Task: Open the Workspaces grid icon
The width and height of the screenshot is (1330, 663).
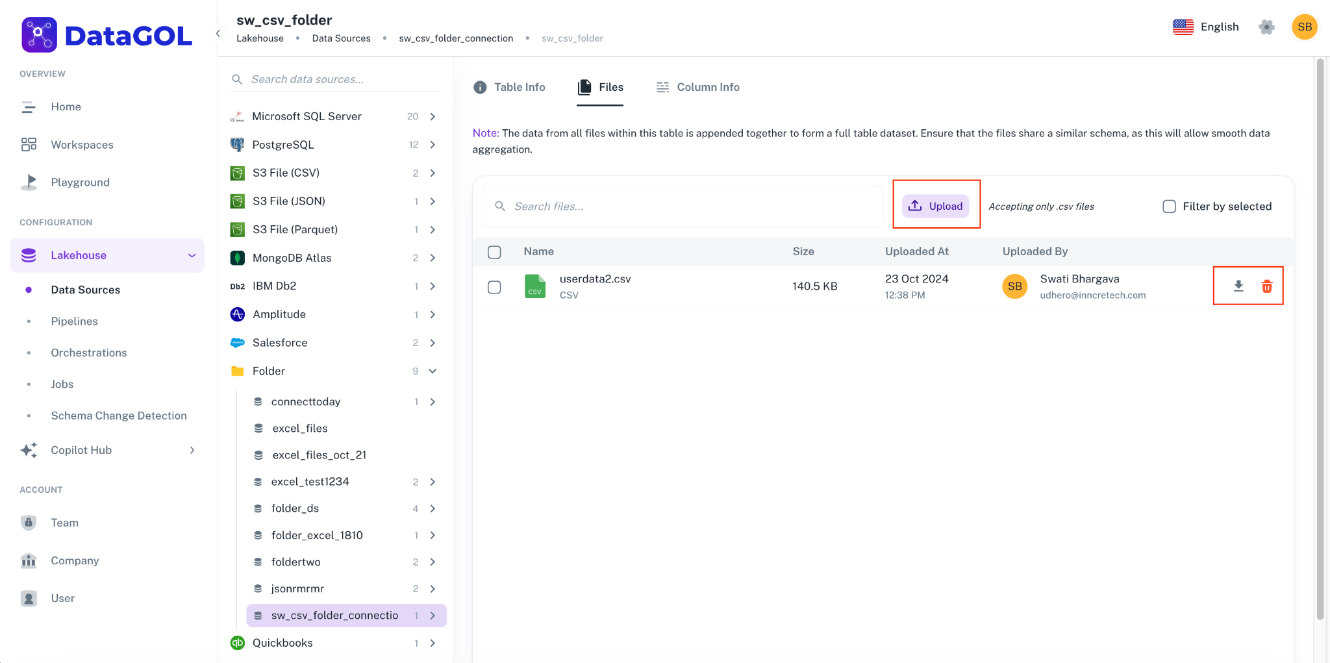Action: pyautogui.click(x=29, y=145)
